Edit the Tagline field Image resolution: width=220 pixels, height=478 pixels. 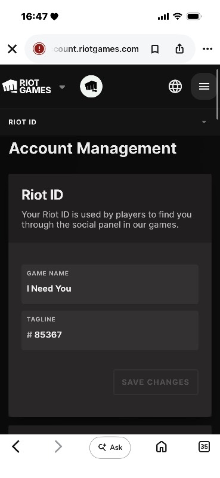point(110,330)
